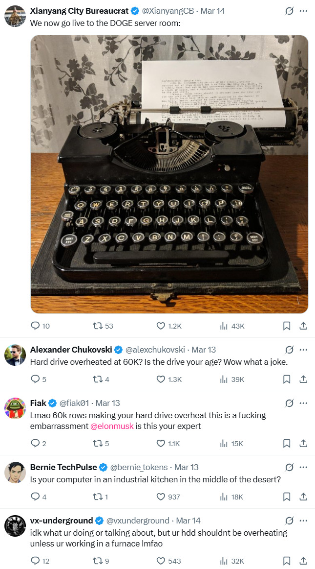Viewport: 315px width, 569px height.
Task: Open Mar 14 timestamp on typewriter post
Action: (x=212, y=11)
